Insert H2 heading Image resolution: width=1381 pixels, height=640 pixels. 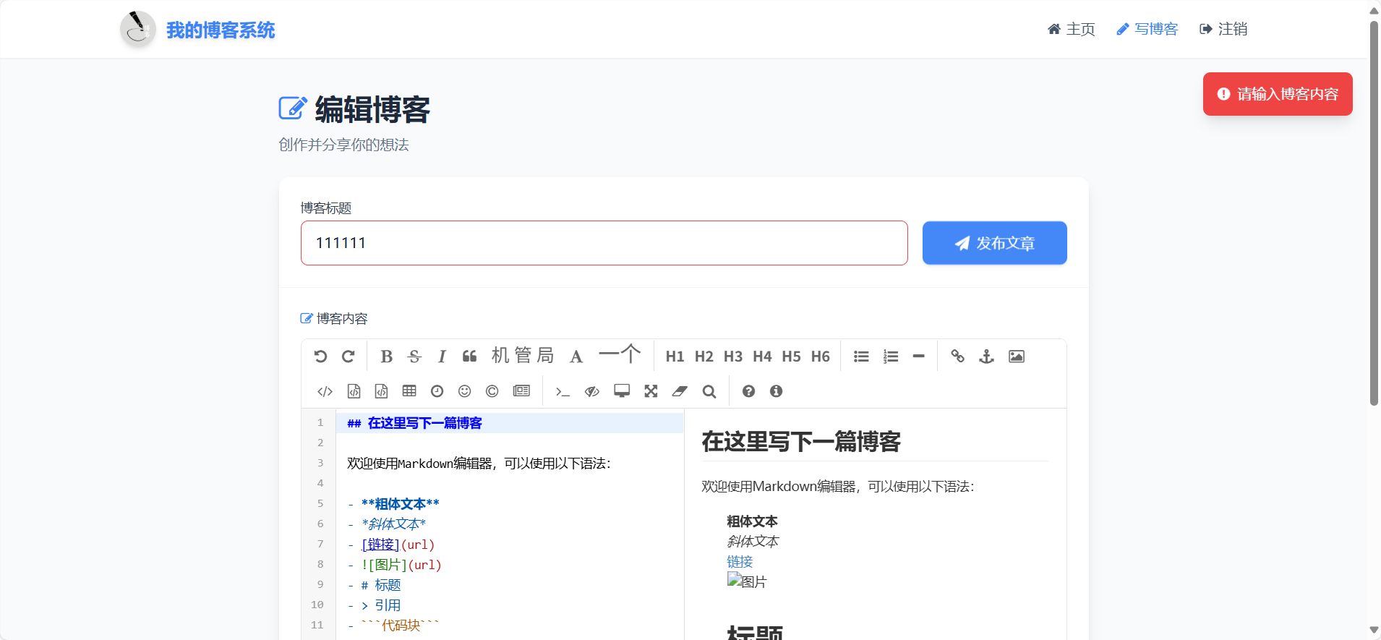tap(704, 357)
